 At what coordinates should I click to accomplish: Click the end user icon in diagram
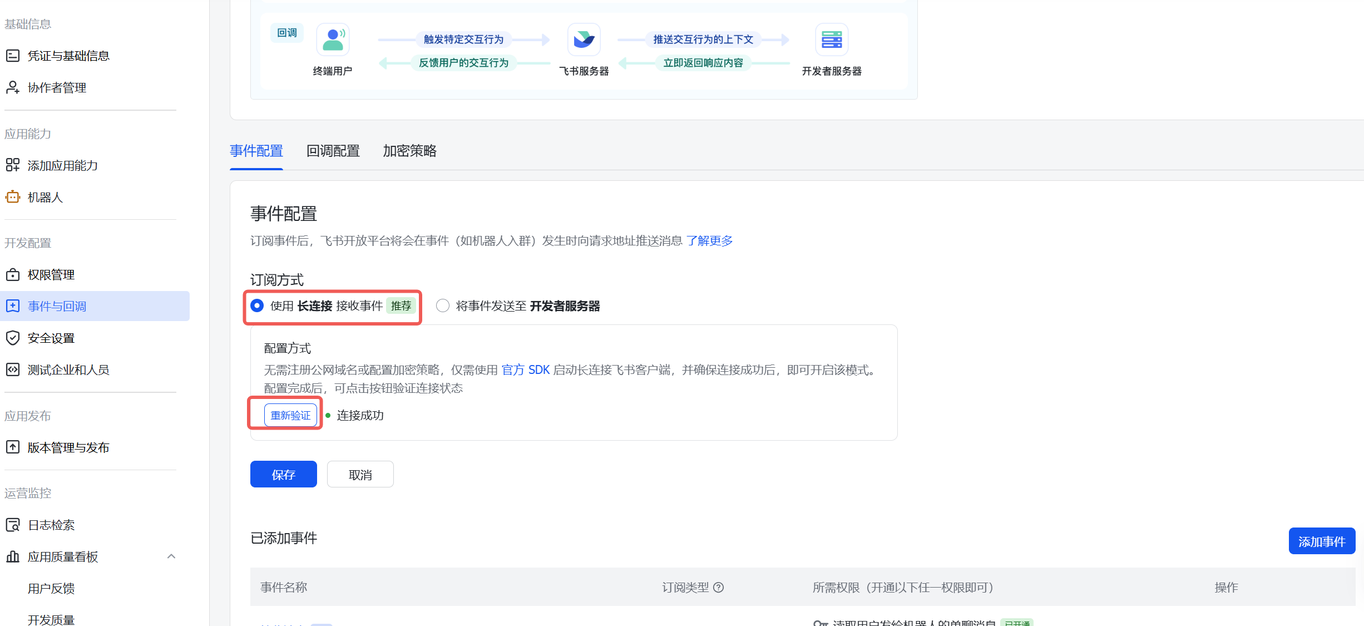coord(333,40)
